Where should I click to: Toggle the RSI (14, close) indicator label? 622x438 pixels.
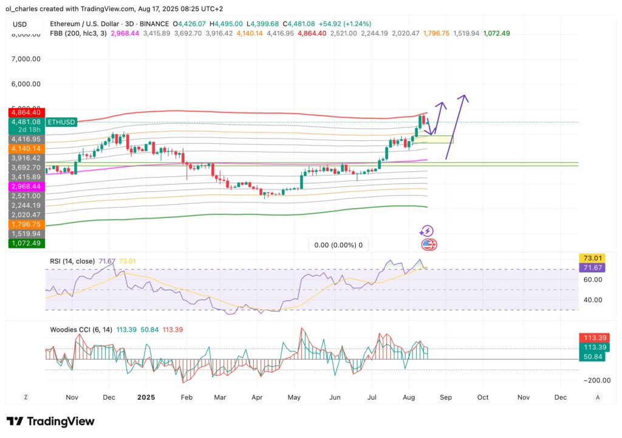click(73, 260)
